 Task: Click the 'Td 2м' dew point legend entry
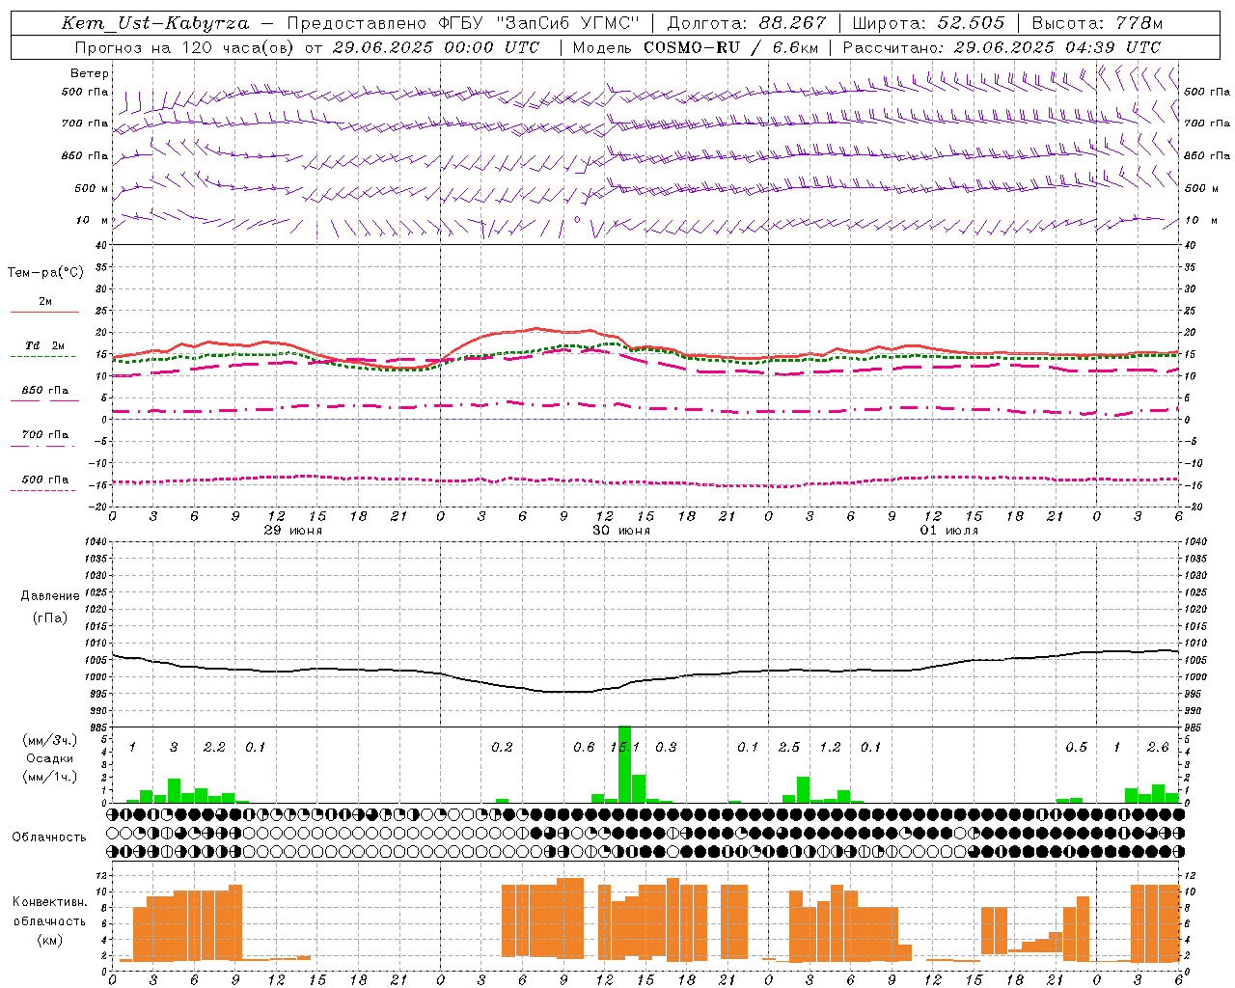point(45,346)
